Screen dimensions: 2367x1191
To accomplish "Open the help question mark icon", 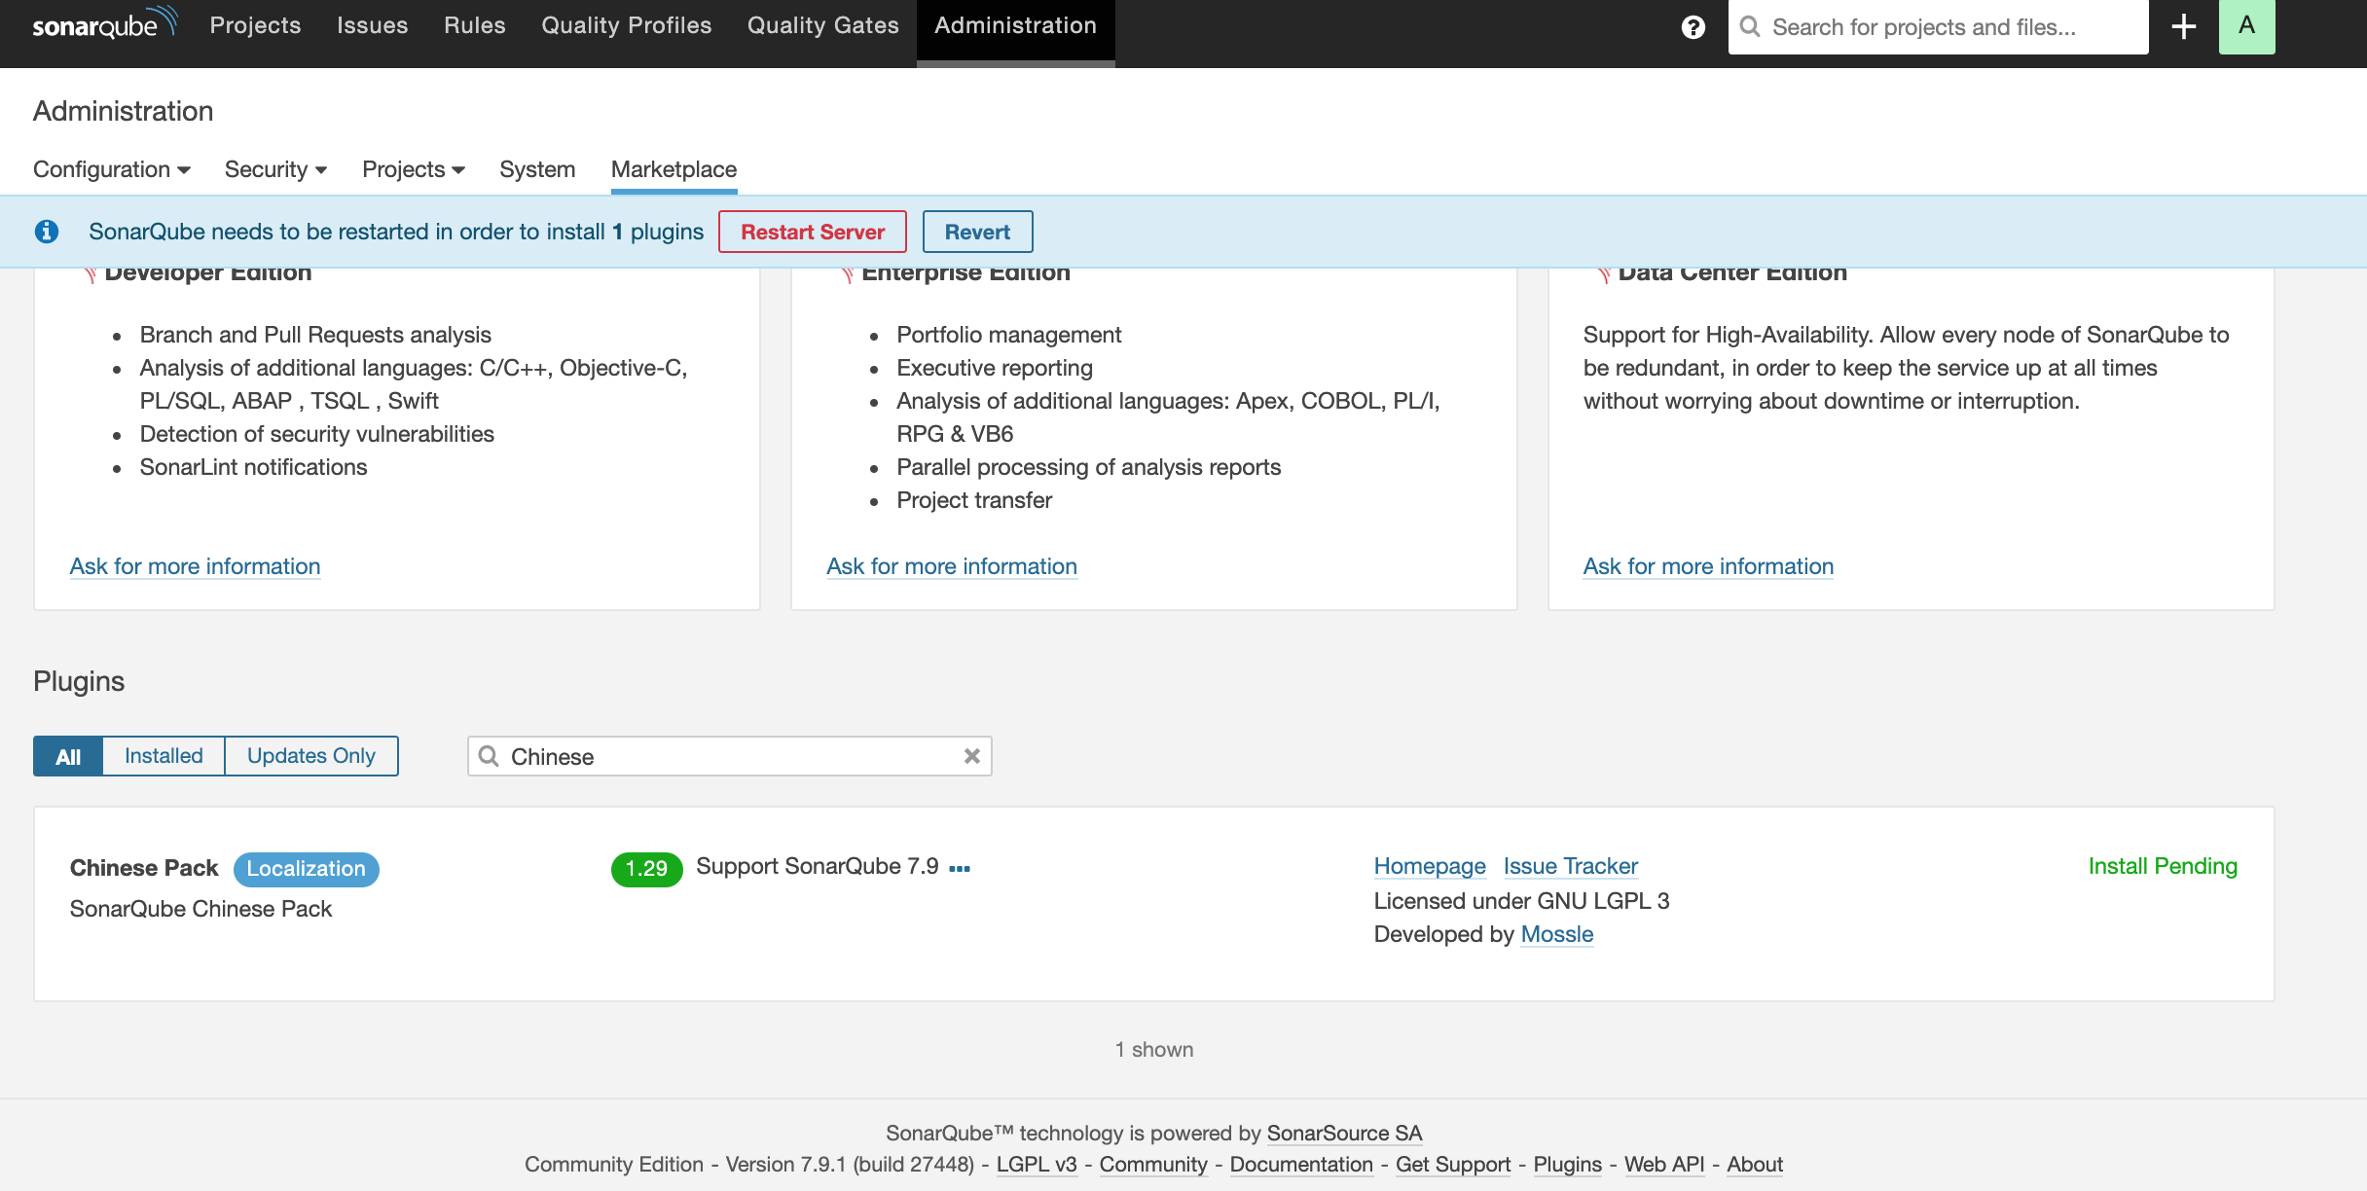I will [x=1693, y=27].
